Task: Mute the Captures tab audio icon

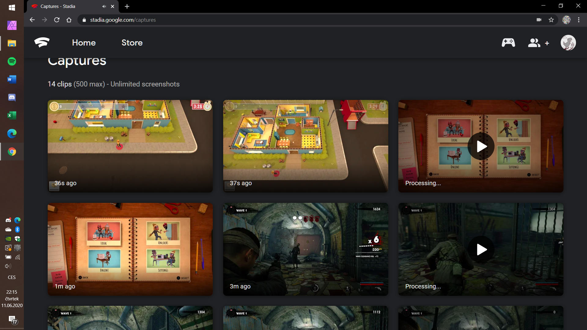Action: coord(104,6)
